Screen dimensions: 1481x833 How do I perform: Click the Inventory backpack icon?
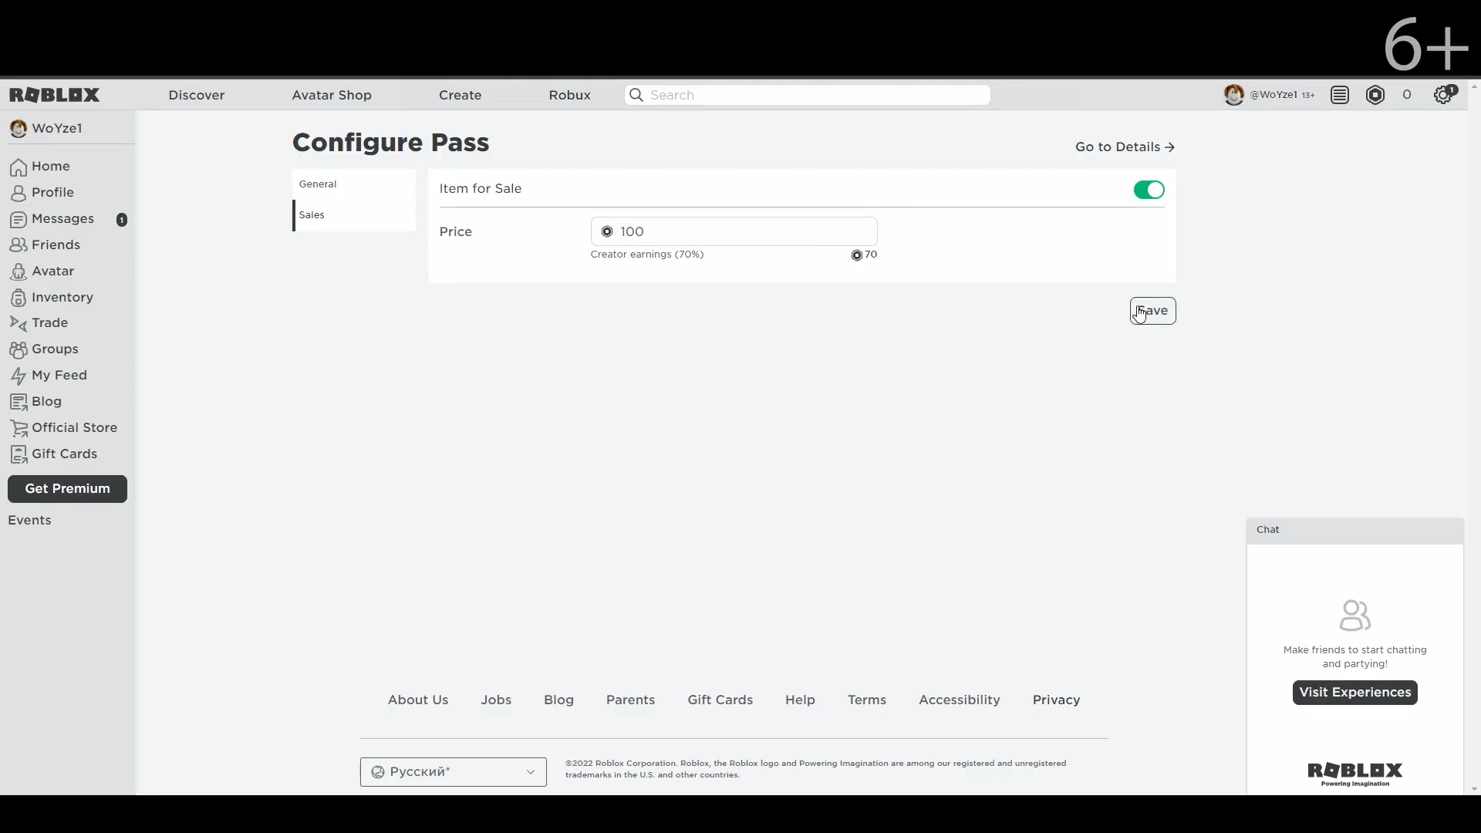(x=19, y=298)
